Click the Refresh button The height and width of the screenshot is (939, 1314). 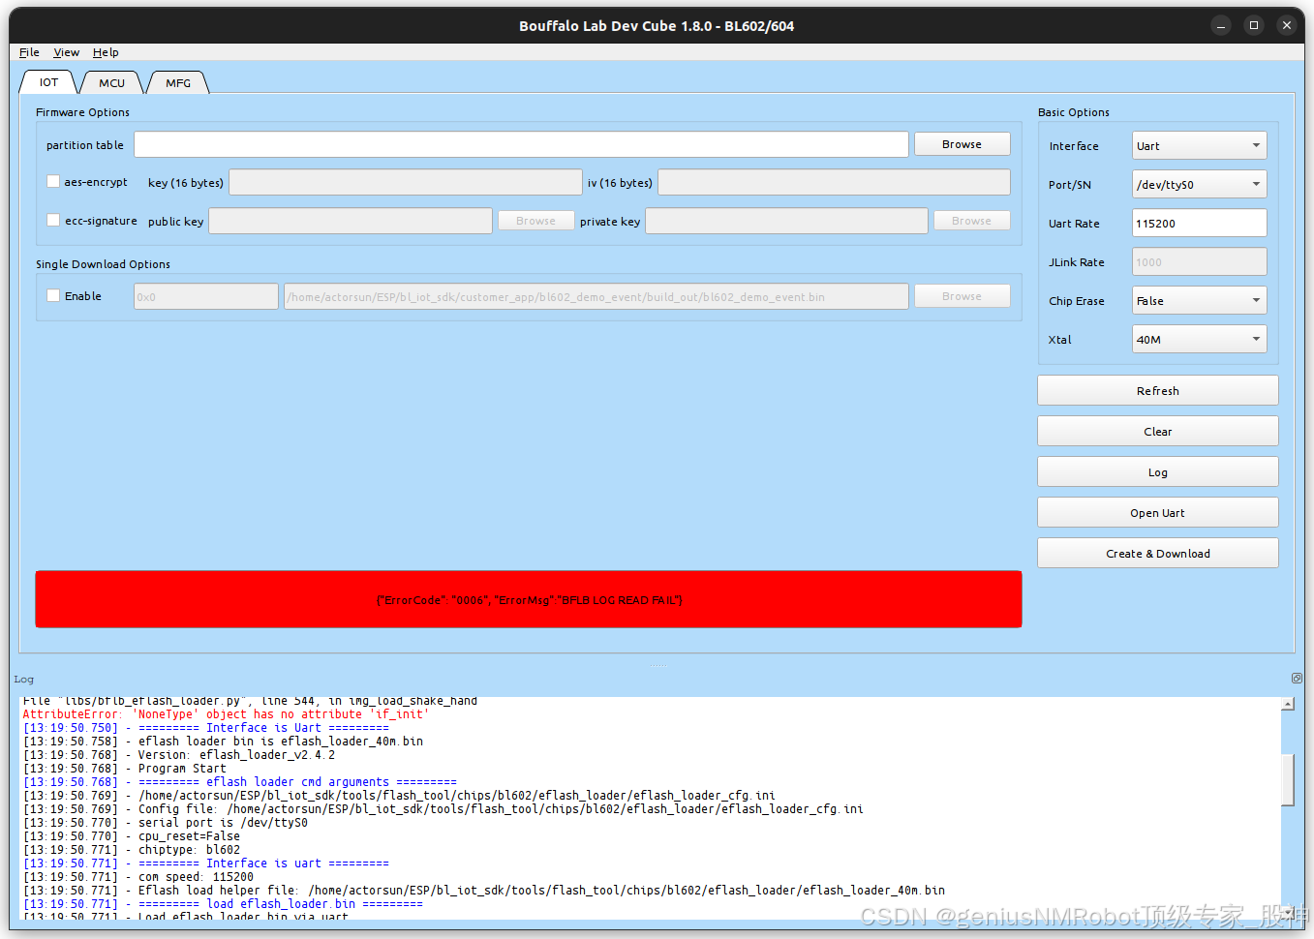pyautogui.click(x=1157, y=391)
